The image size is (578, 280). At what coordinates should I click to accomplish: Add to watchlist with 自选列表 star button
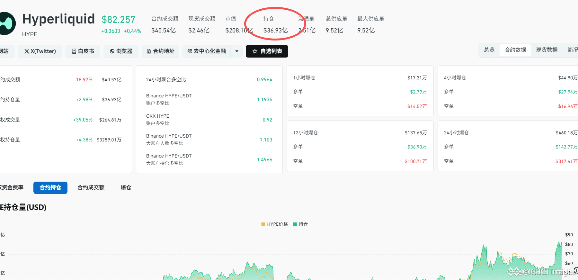point(267,51)
